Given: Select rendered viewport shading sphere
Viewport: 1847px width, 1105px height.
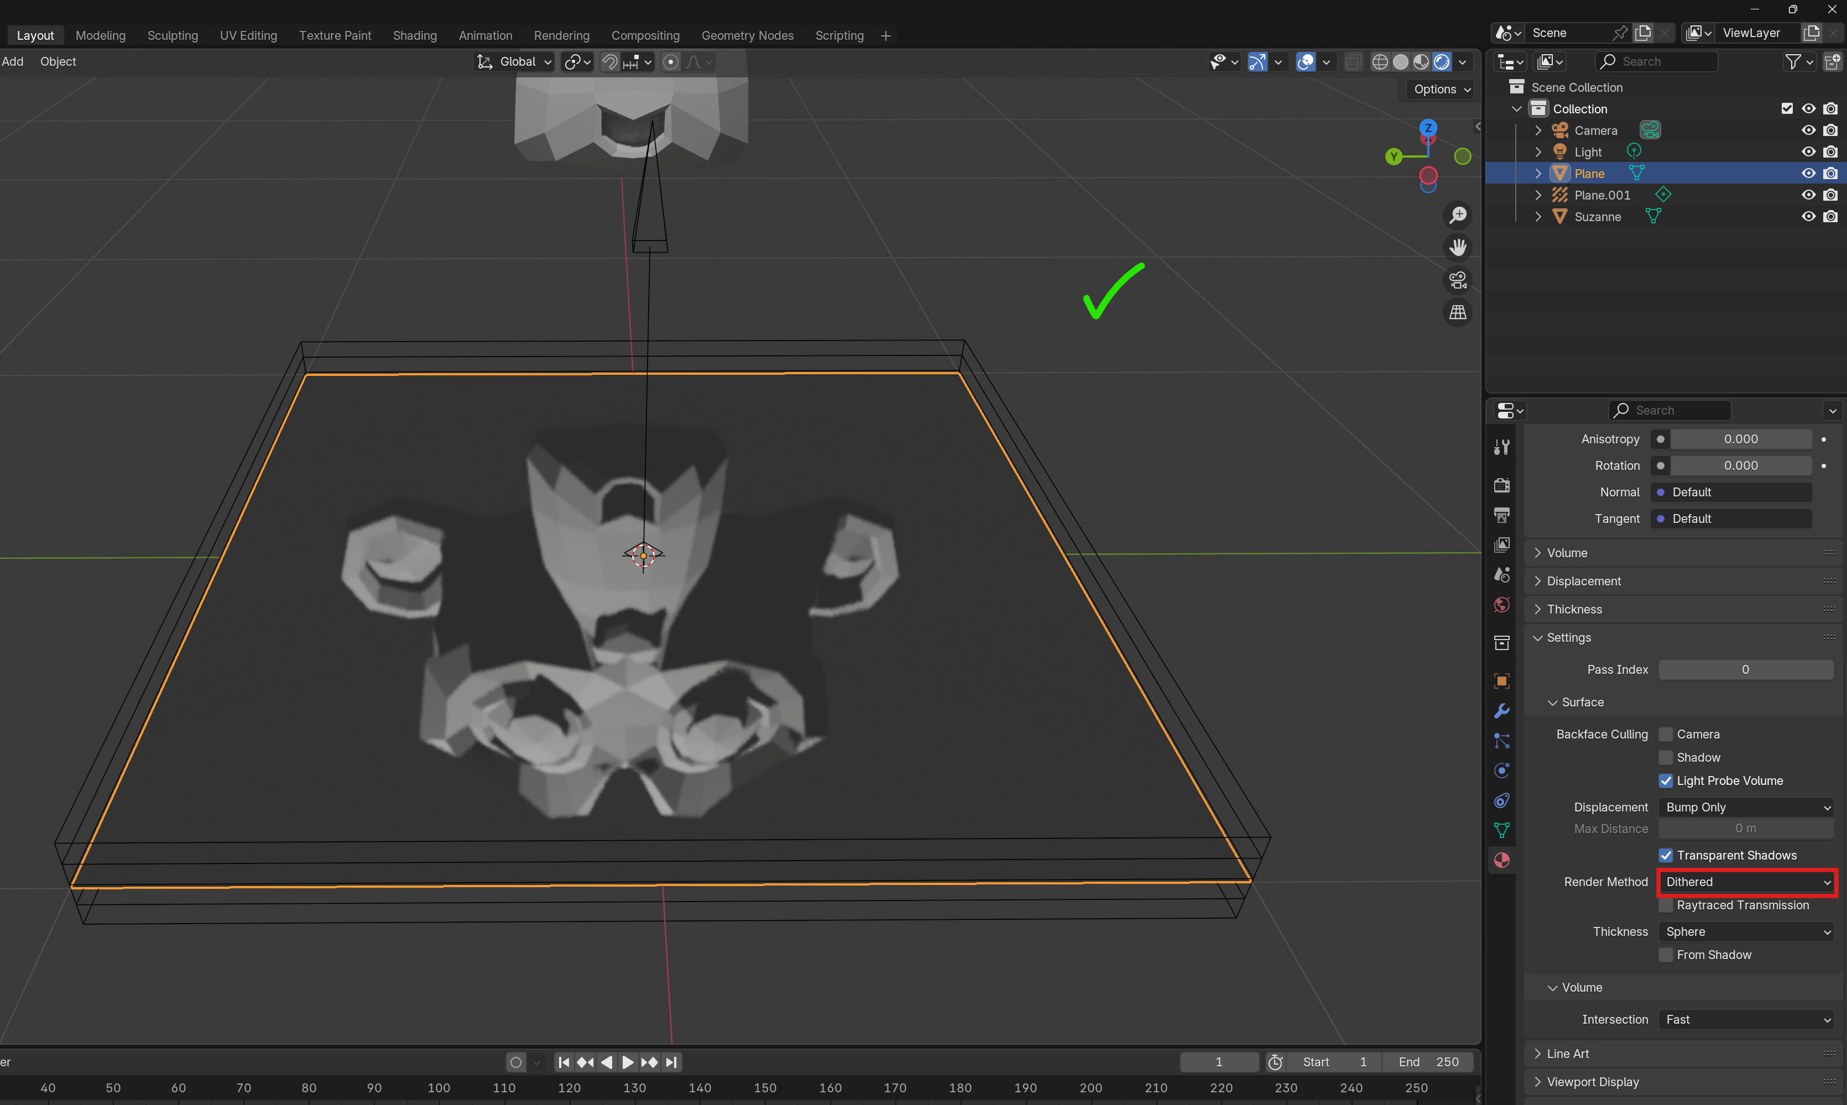Looking at the screenshot, I should click(x=1442, y=62).
